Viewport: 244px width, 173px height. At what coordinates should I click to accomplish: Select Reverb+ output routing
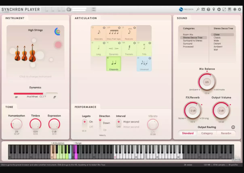click(x=226, y=133)
